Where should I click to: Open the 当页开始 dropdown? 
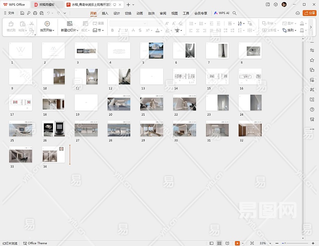pyautogui.click(x=48, y=30)
